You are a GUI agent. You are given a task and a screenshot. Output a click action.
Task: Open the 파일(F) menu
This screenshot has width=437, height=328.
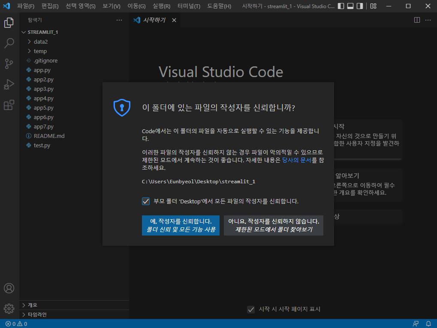26,6
